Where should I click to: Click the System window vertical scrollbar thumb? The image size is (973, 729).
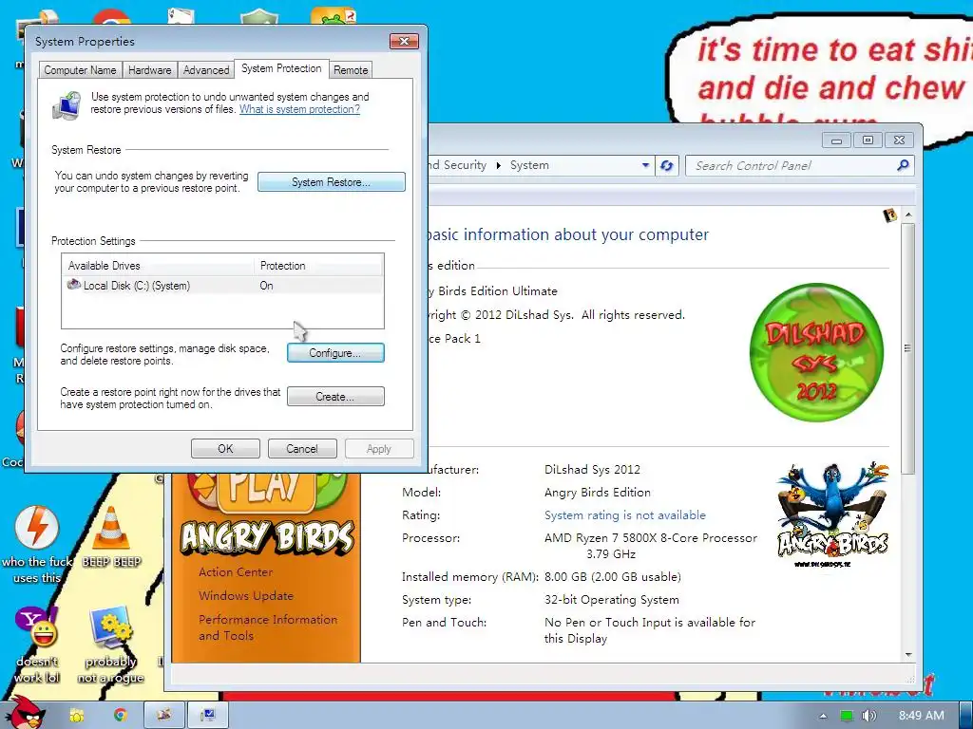907,348
